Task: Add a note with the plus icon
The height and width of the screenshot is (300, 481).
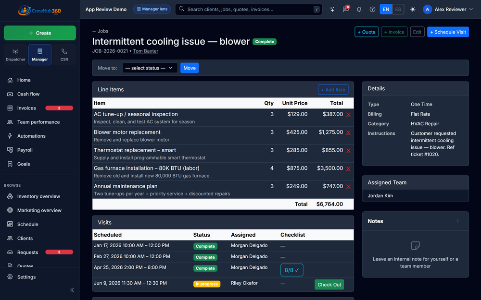Action: pos(458,221)
